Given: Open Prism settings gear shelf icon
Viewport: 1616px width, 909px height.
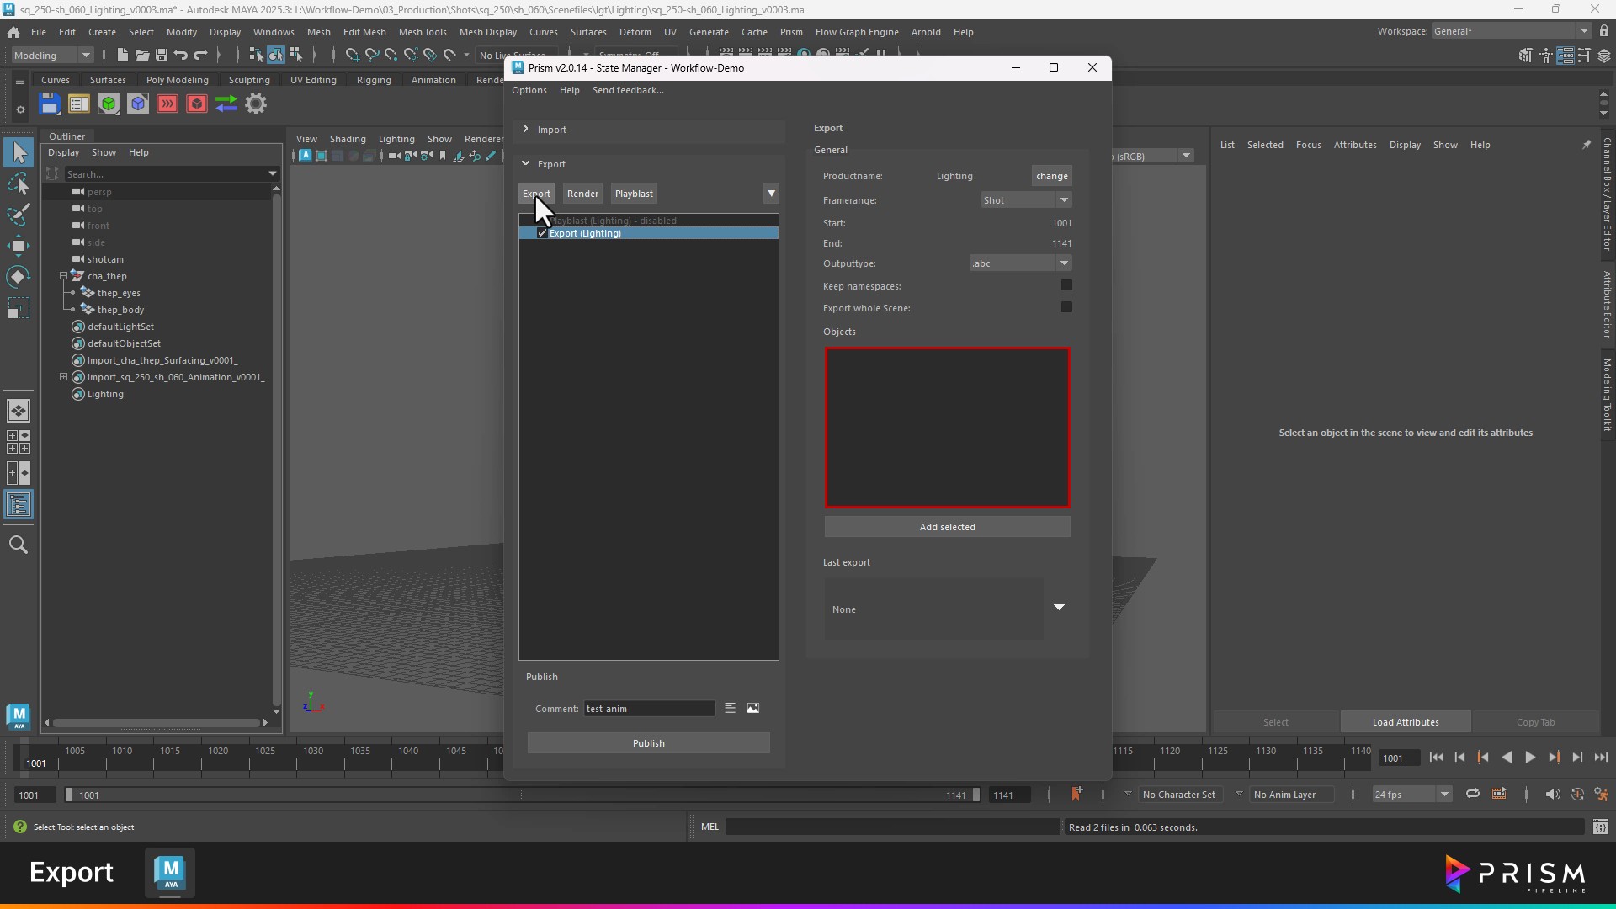Looking at the screenshot, I should click(x=256, y=104).
